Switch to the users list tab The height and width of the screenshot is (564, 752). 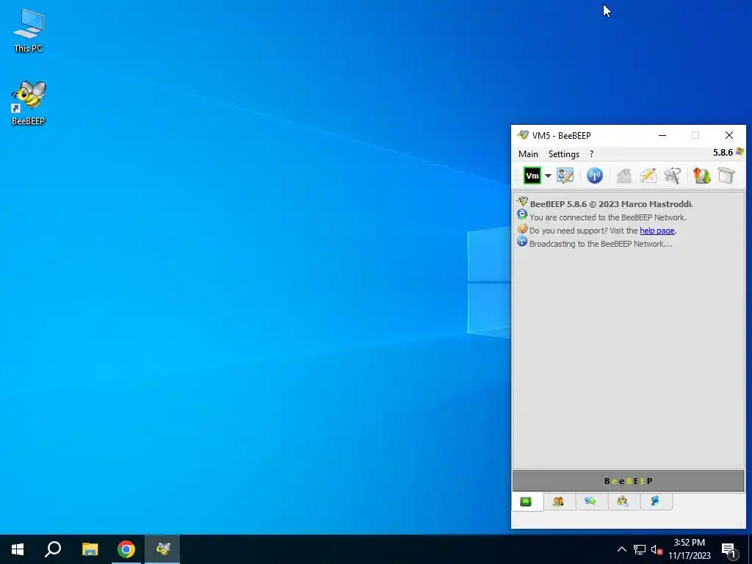(x=558, y=501)
